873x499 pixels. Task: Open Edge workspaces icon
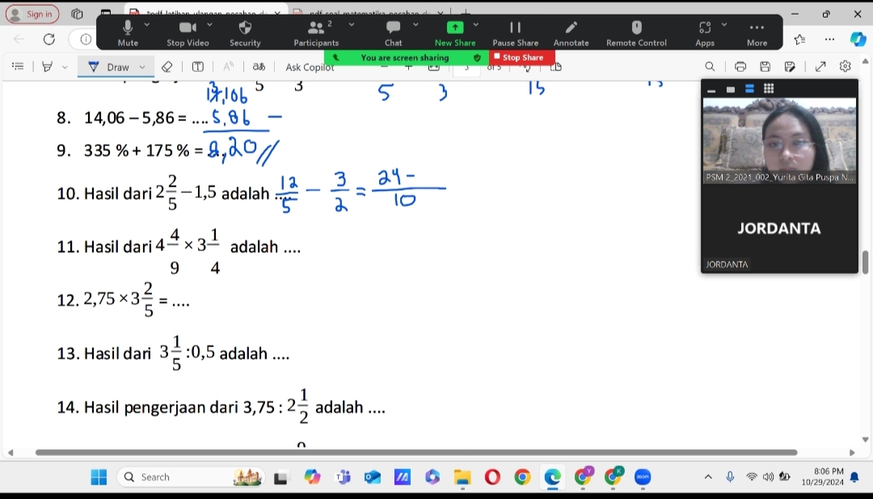coord(78,14)
